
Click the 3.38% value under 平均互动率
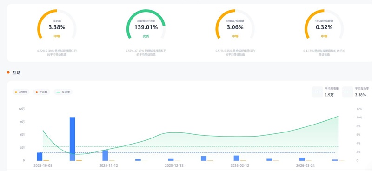click(360, 95)
